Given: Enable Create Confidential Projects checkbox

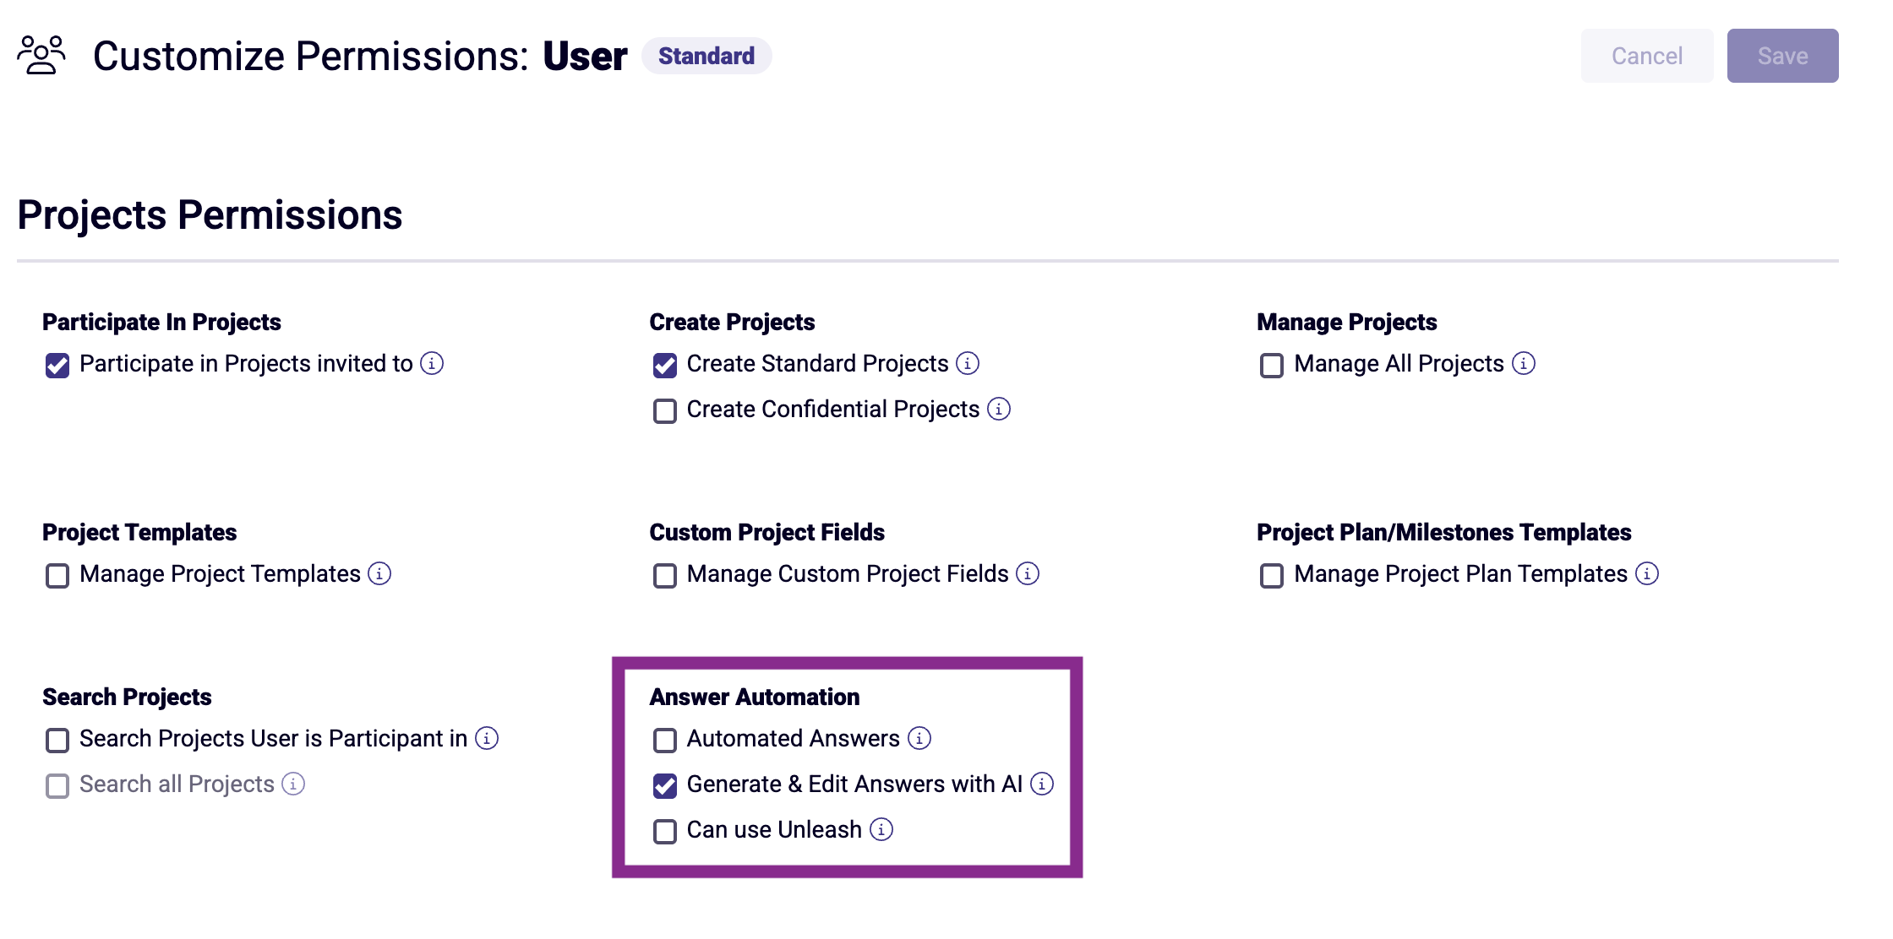Looking at the screenshot, I should tap(665, 411).
